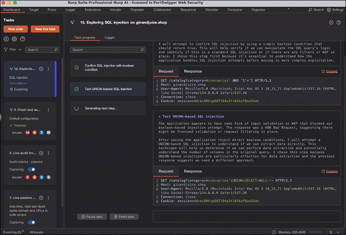346x235 pixels.
Task: Open global Search in top right
Action: coord(316,10)
